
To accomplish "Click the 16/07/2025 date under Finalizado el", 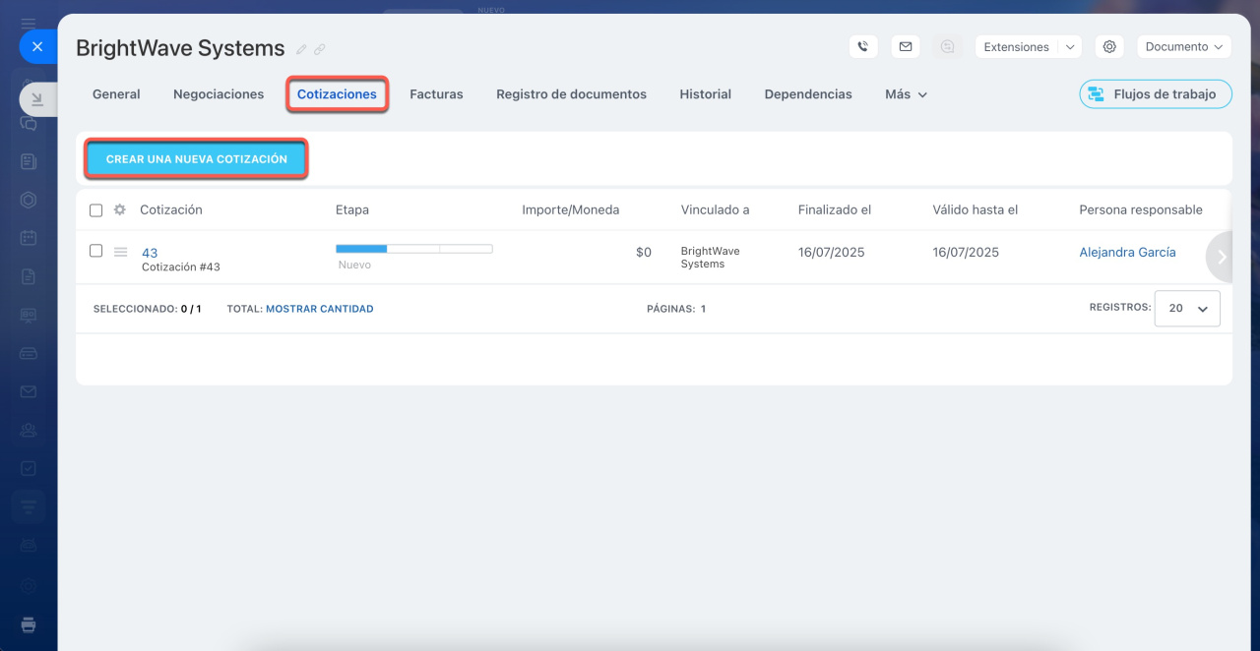I will click(832, 252).
